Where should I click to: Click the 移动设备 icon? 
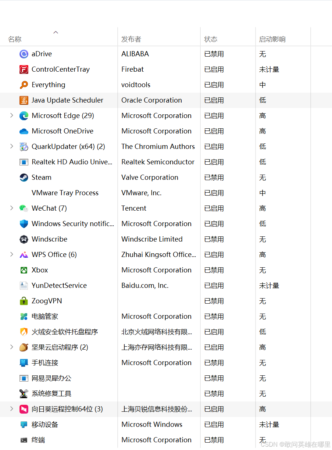point(24,425)
